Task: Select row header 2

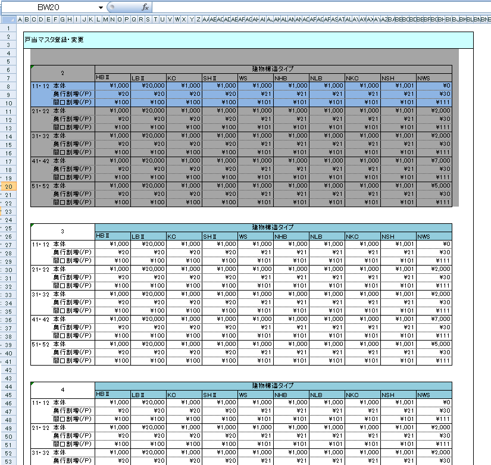Action: (x=8, y=37)
